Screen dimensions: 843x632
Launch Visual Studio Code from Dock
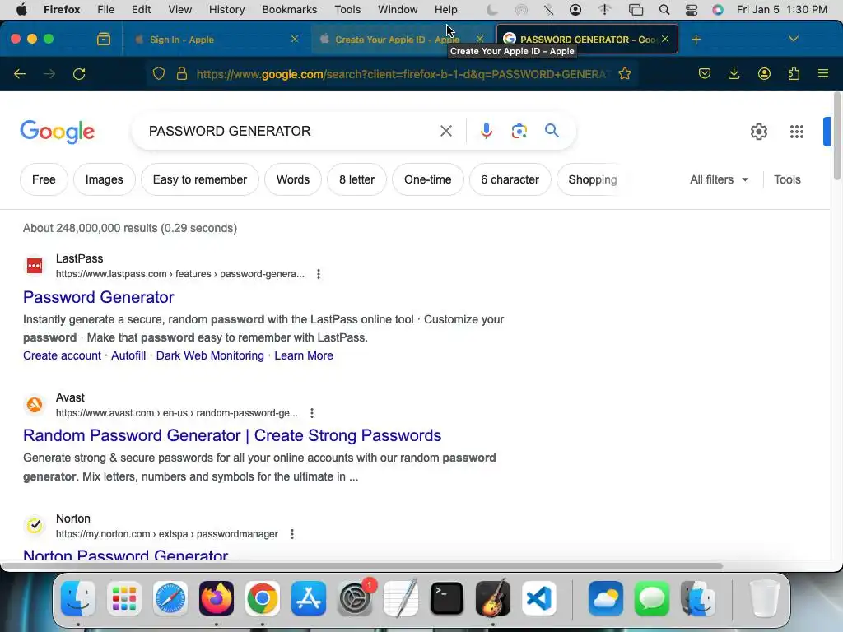point(538,598)
